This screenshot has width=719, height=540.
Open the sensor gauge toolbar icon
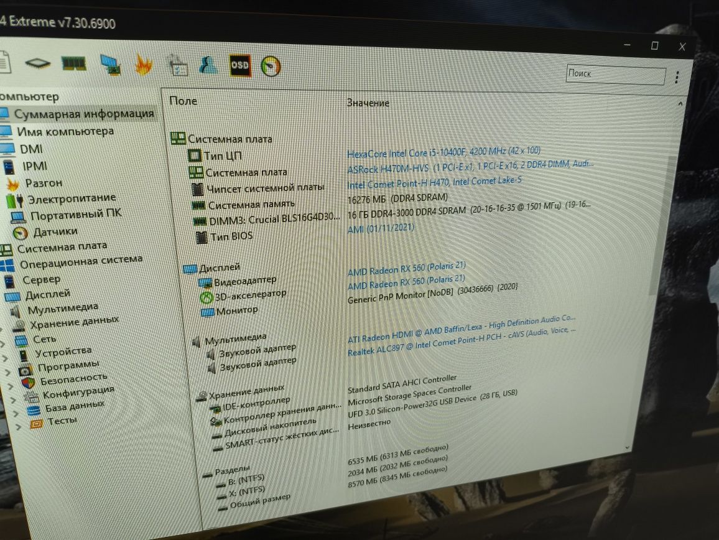coord(271,66)
